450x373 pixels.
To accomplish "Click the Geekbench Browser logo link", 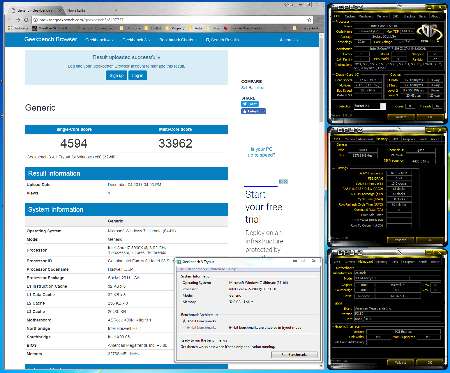I will click(51, 39).
